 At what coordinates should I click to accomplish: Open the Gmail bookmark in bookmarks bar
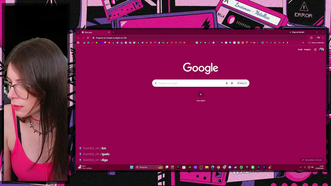180,43
